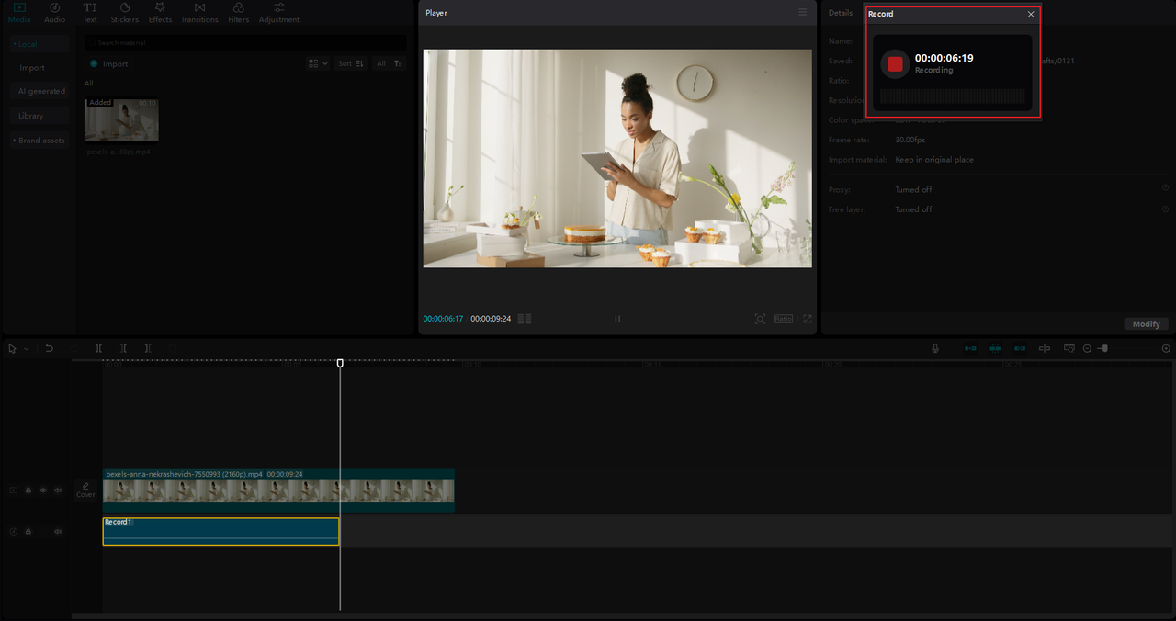Click the timeline cover preview icon
The height and width of the screenshot is (621, 1176).
pyautogui.click(x=1069, y=349)
